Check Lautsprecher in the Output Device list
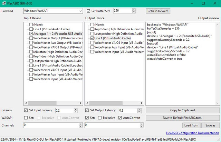The height and width of the screenshot is (142, 221). (92, 34)
